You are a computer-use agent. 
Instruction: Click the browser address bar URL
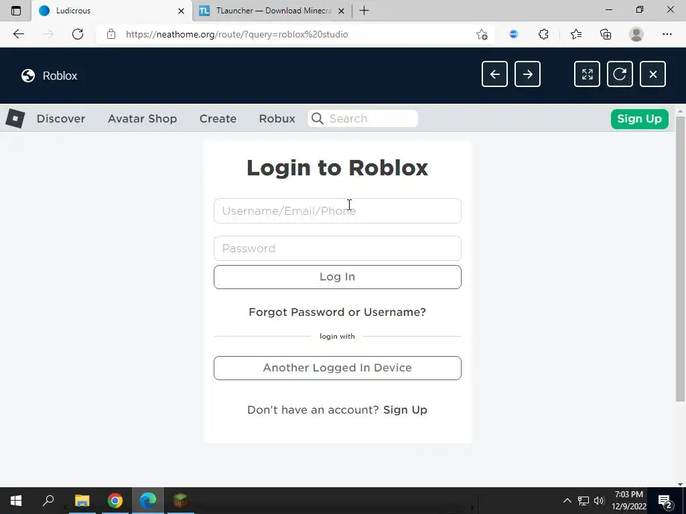click(x=236, y=34)
